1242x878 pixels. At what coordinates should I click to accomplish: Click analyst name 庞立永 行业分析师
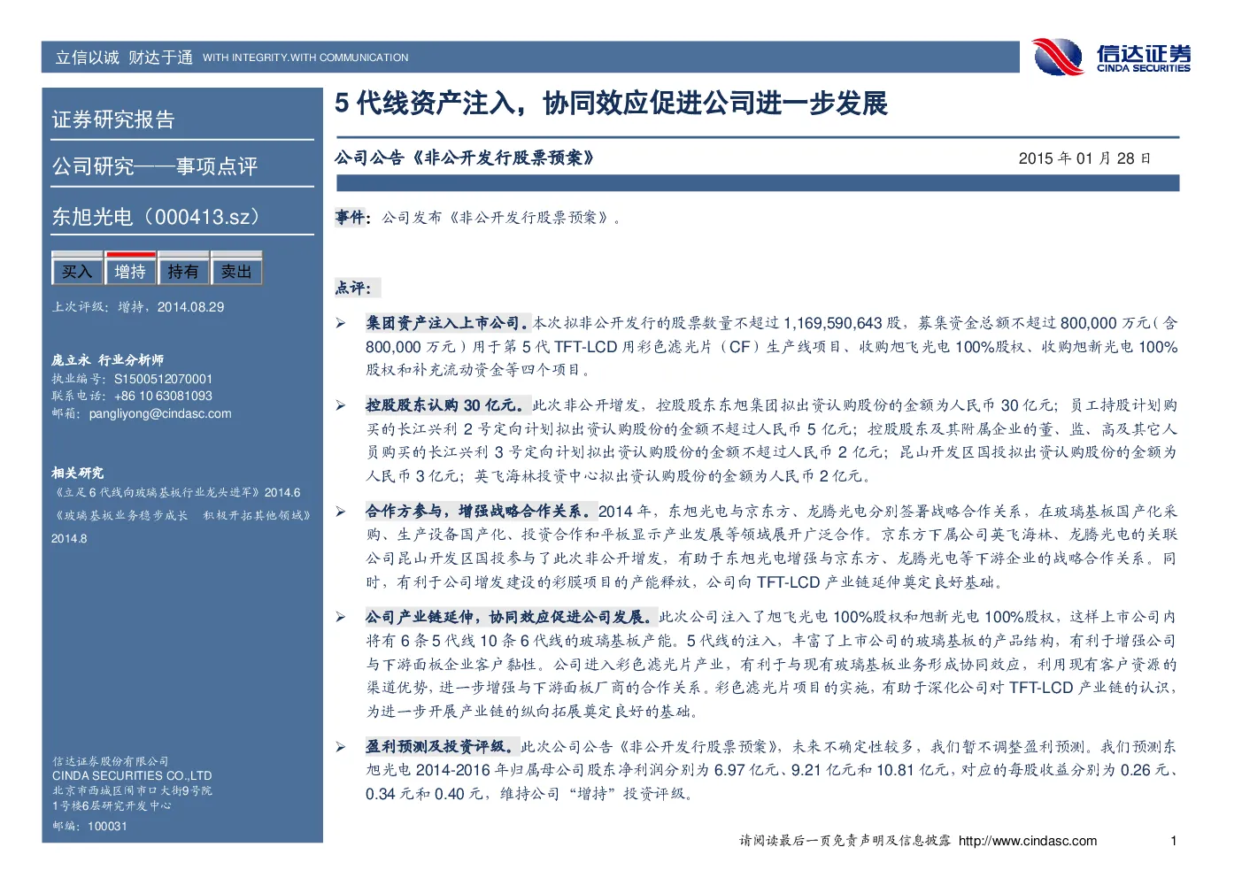107,360
